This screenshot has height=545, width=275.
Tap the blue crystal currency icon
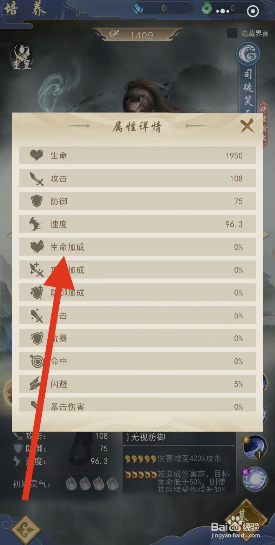pos(138,8)
